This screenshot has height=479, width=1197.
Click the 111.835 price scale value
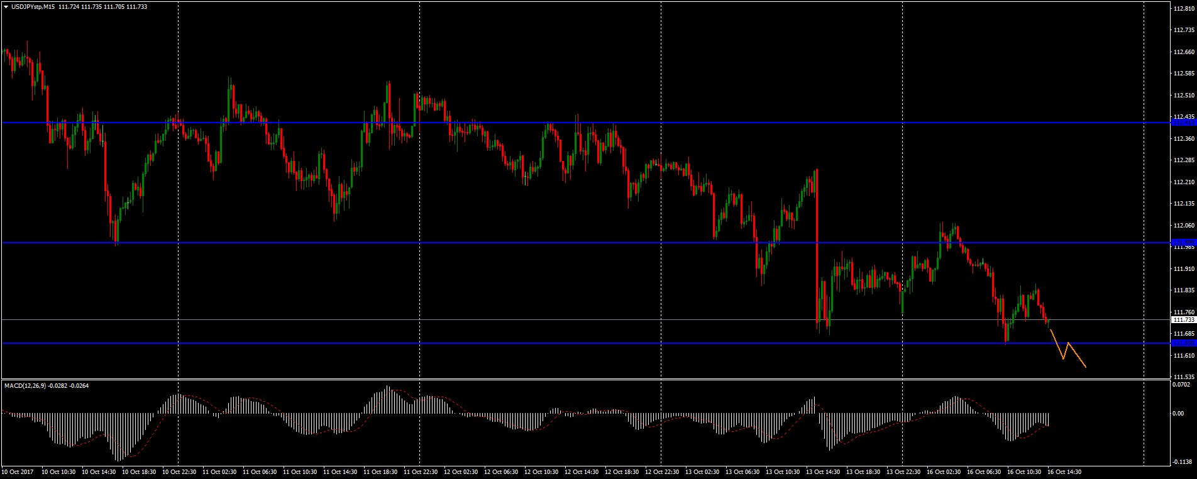(x=1183, y=290)
